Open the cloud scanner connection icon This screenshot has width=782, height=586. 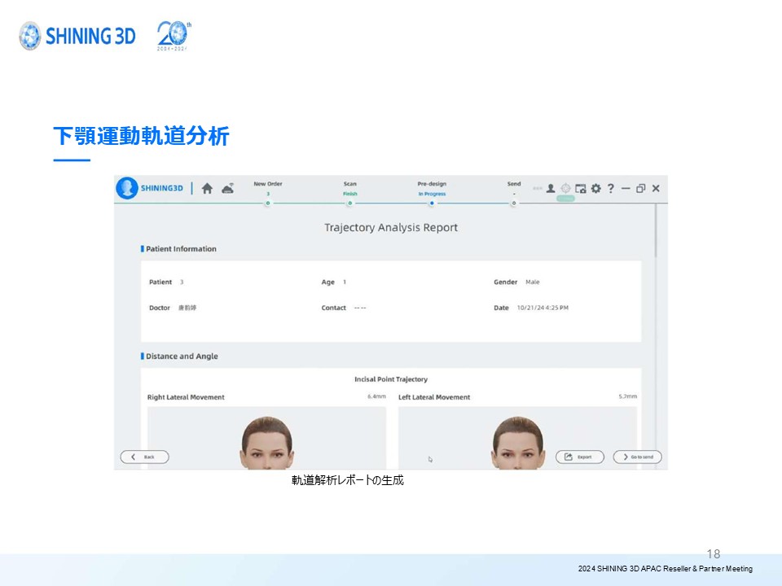tap(227, 188)
